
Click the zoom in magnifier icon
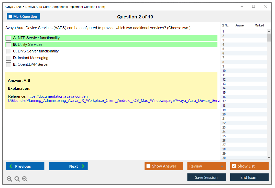point(9,179)
